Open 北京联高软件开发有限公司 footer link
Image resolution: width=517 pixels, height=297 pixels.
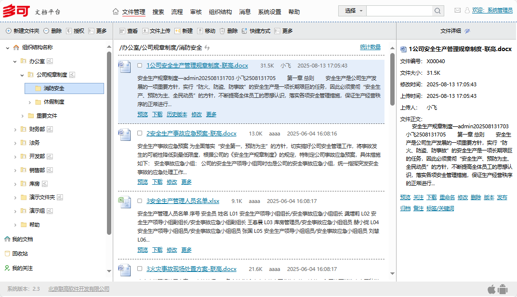79,289
